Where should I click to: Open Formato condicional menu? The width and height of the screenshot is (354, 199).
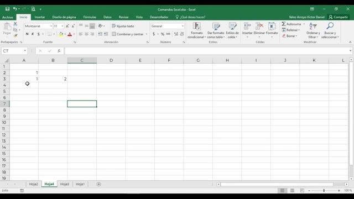(x=197, y=30)
